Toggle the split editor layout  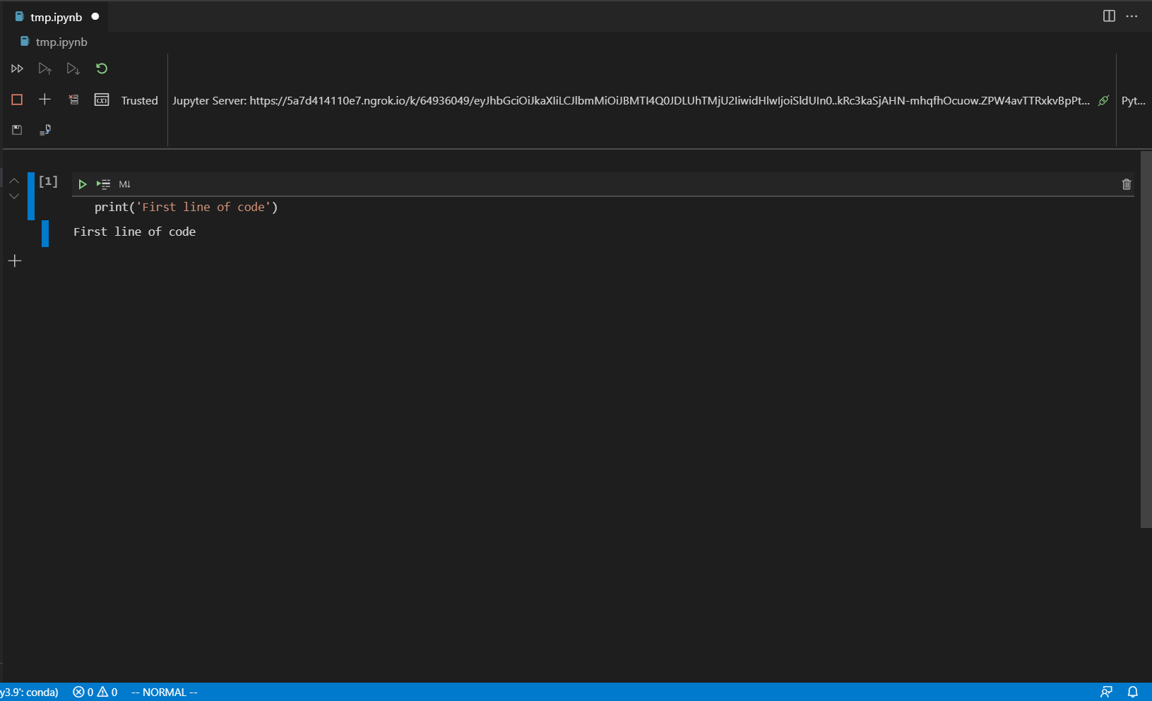click(x=1108, y=16)
